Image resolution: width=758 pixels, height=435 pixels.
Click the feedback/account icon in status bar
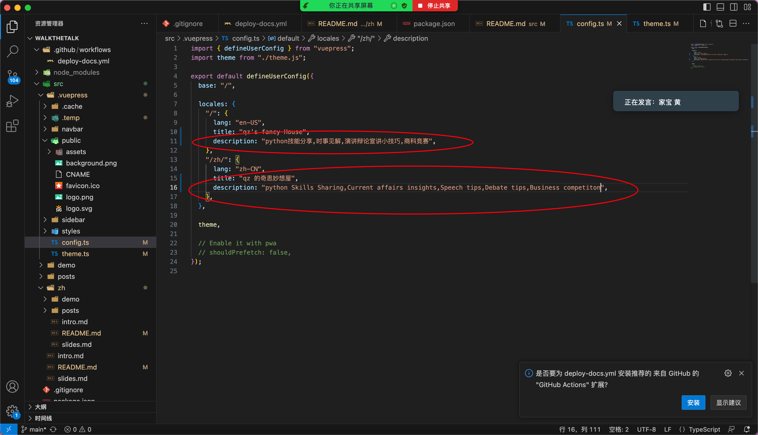pos(731,429)
